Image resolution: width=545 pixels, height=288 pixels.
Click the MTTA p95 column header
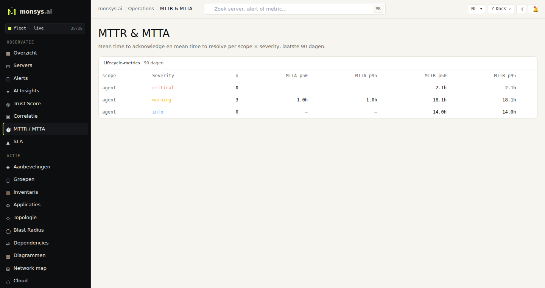[x=366, y=76]
